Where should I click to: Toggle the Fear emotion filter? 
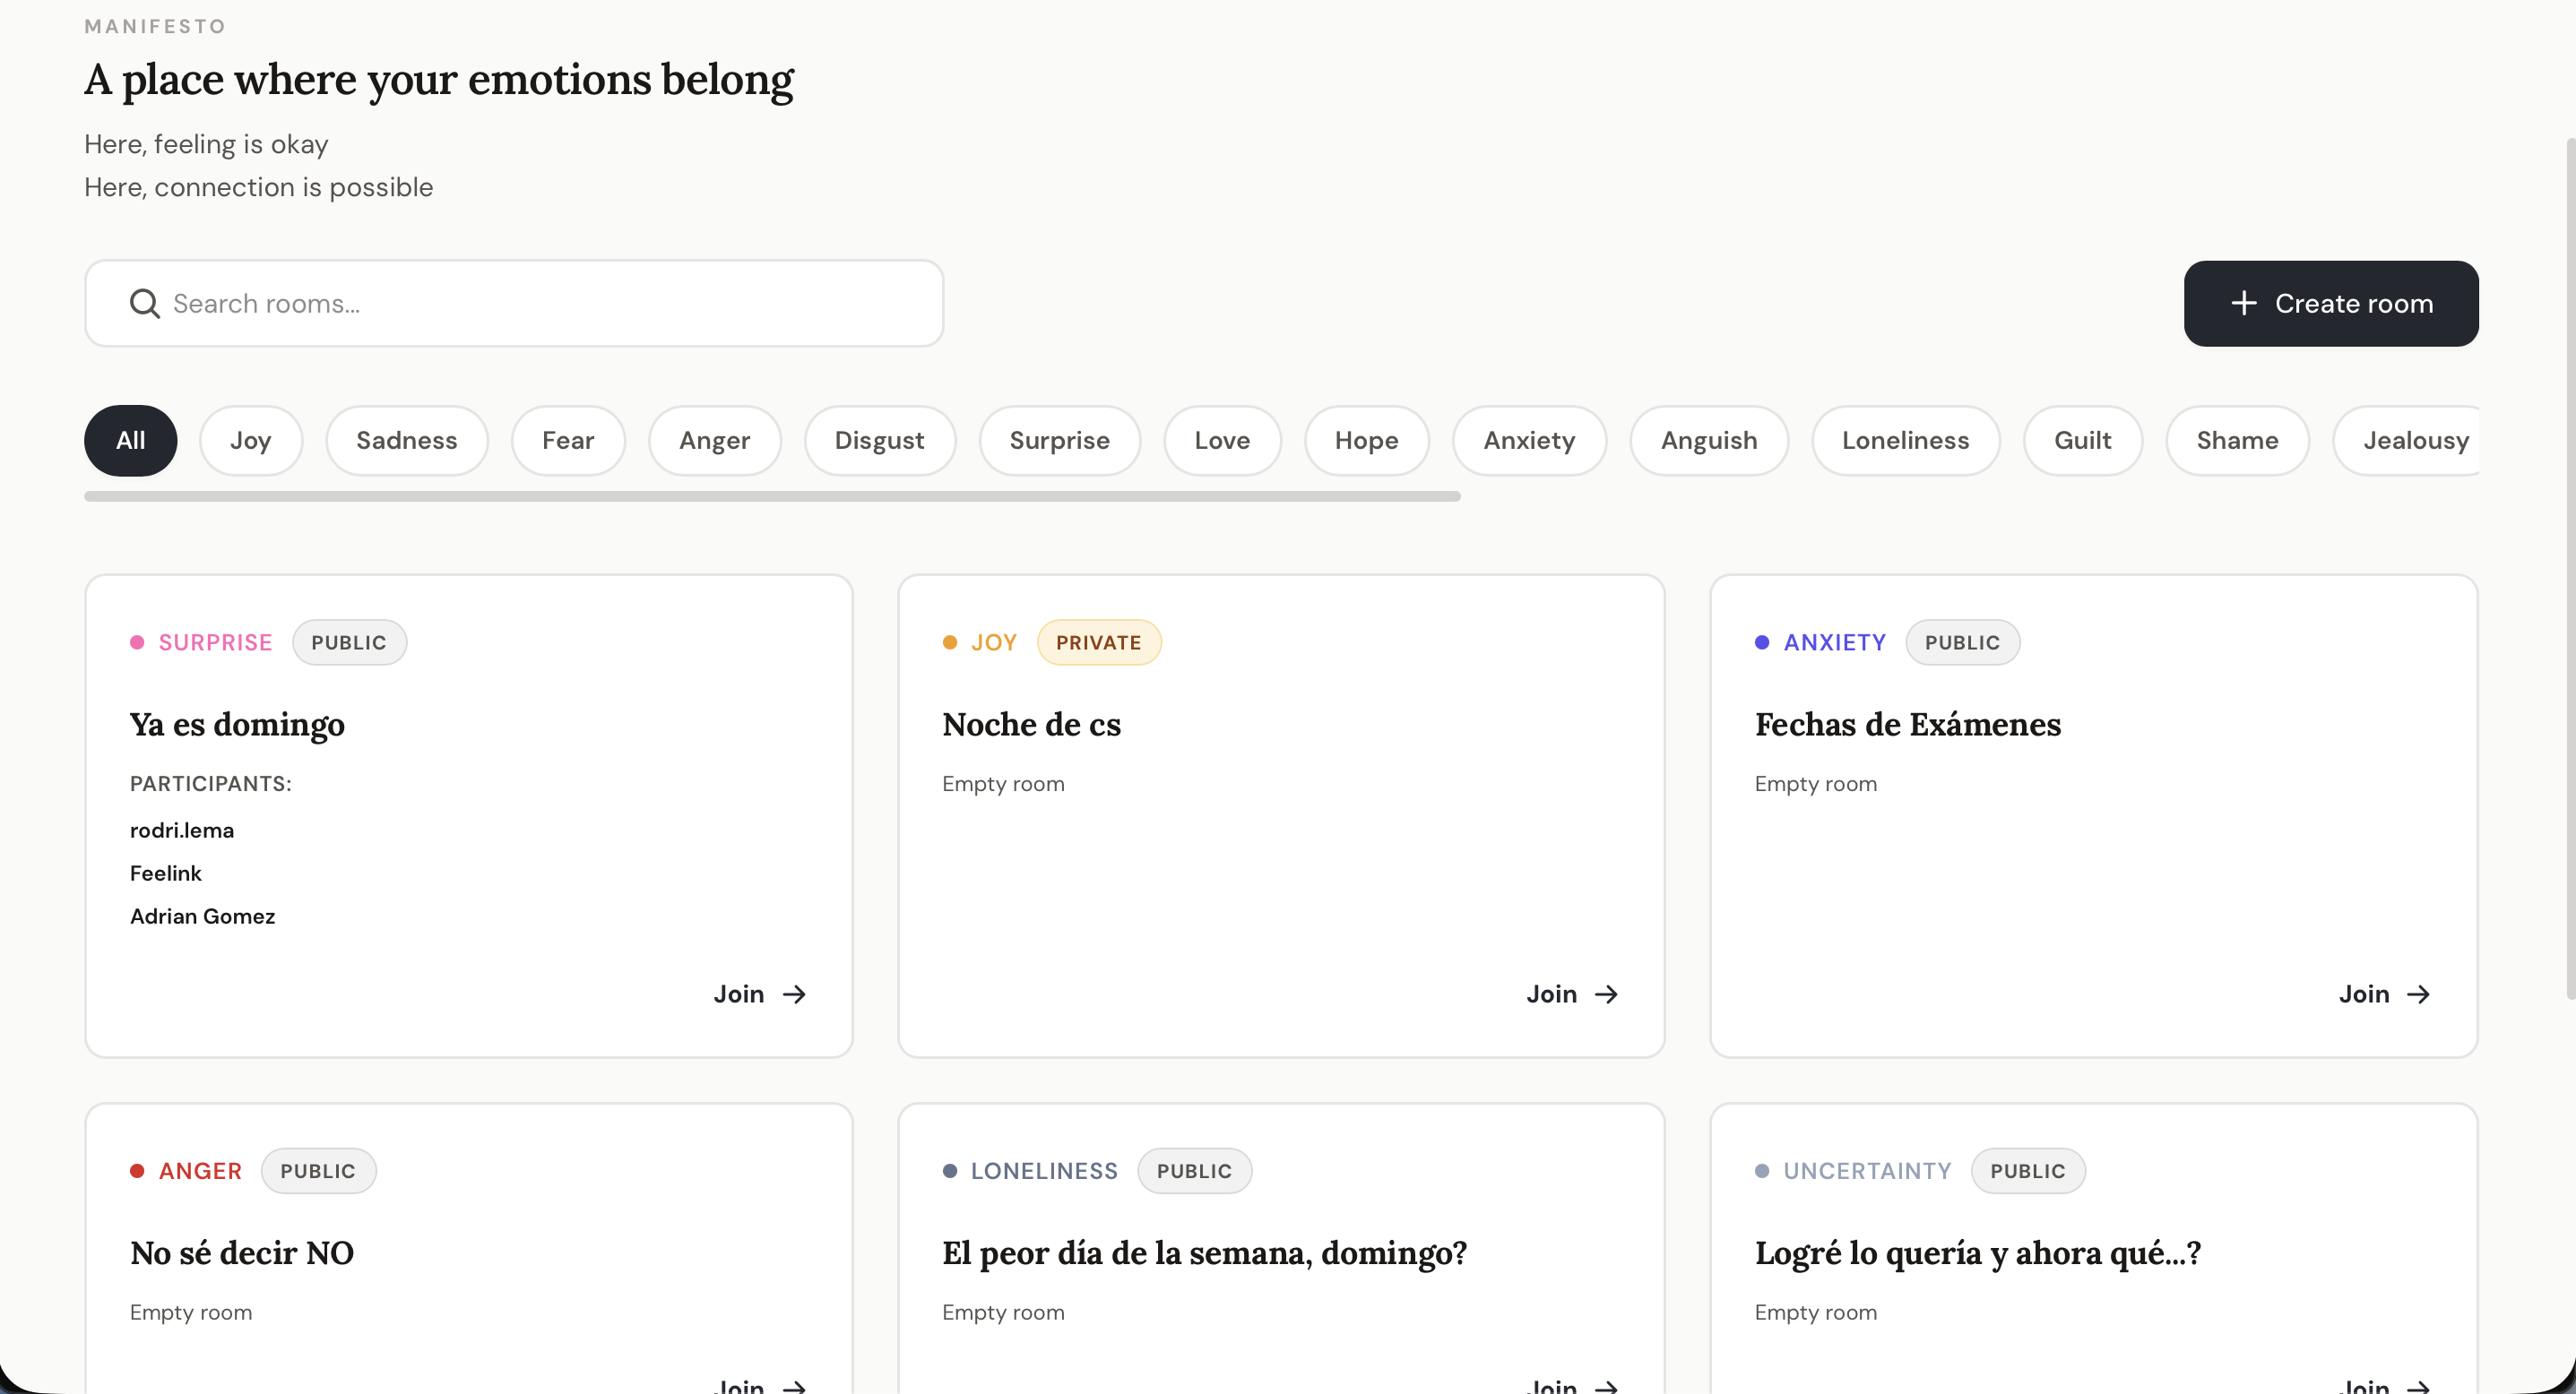568,440
